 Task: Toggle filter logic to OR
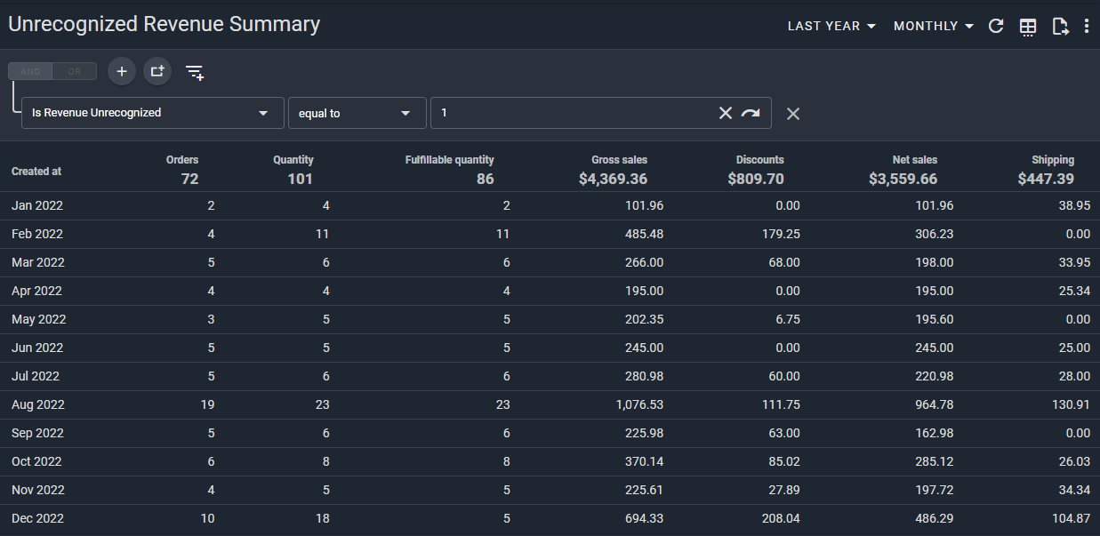click(x=75, y=72)
